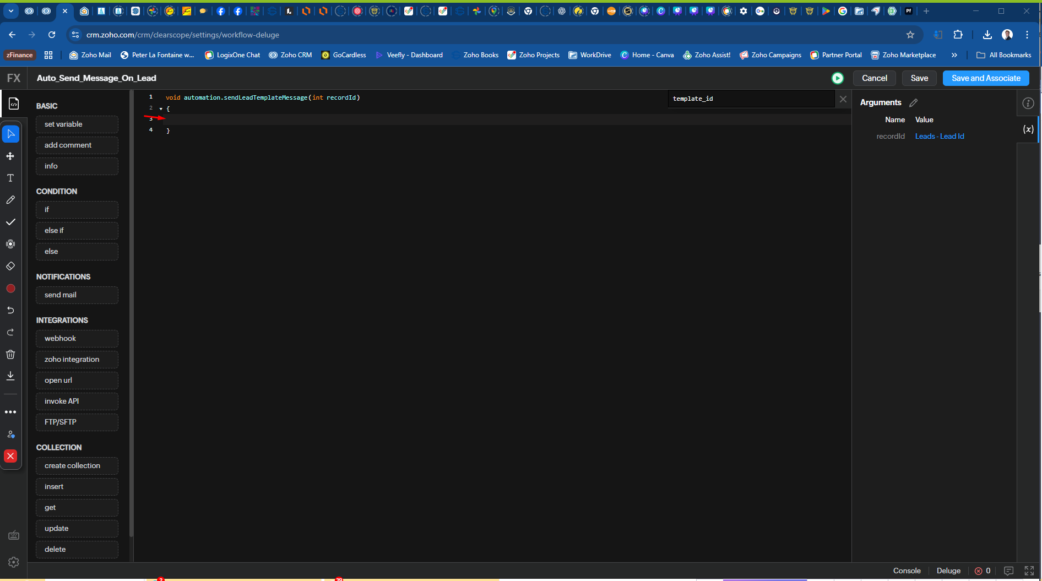This screenshot has height=581, width=1042.
Task: Open settings gear at bottom left
Action: pos(14,562)
